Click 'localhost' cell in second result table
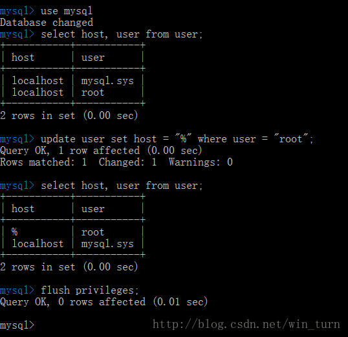 pos(38,244)
